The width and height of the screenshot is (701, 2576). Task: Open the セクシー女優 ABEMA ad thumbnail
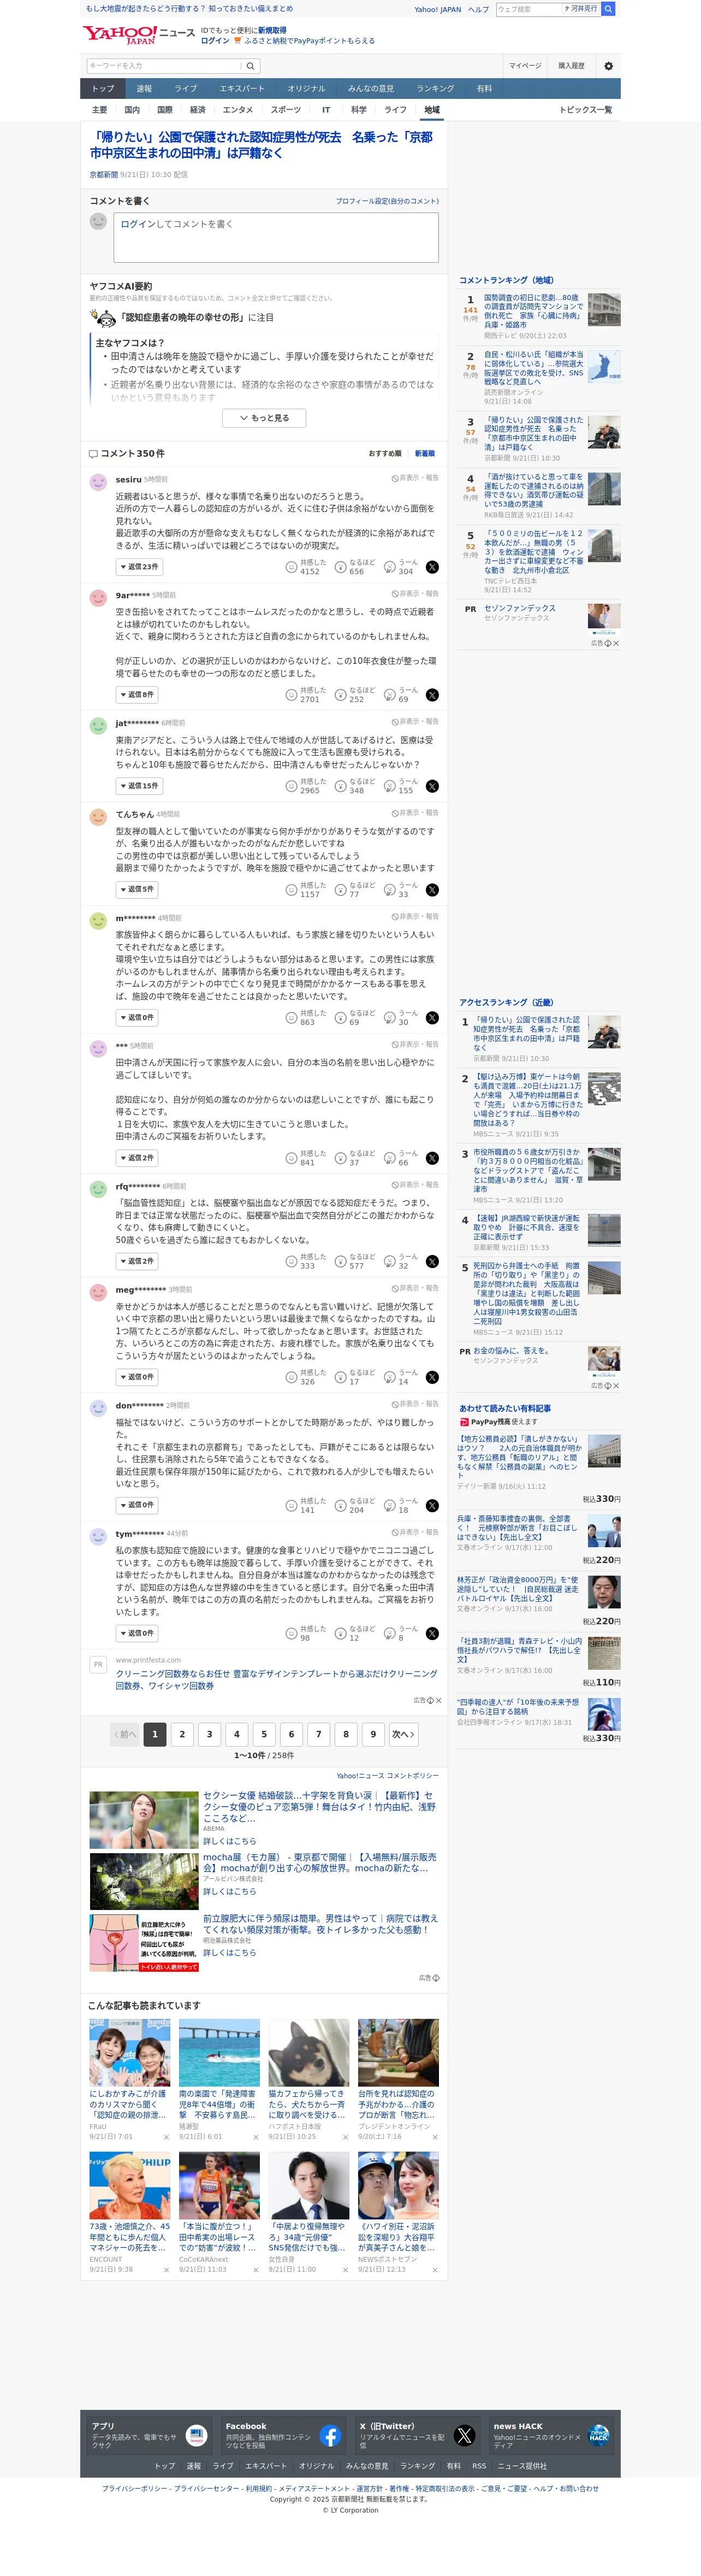(x=144, y=1820)
